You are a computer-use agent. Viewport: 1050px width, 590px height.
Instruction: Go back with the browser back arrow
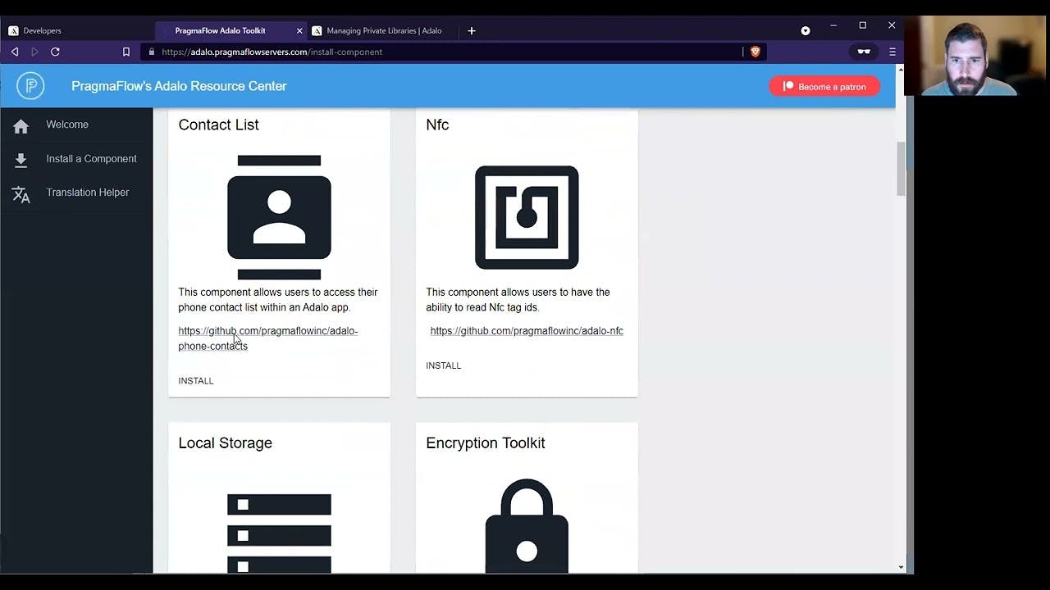tap(15, 52)
